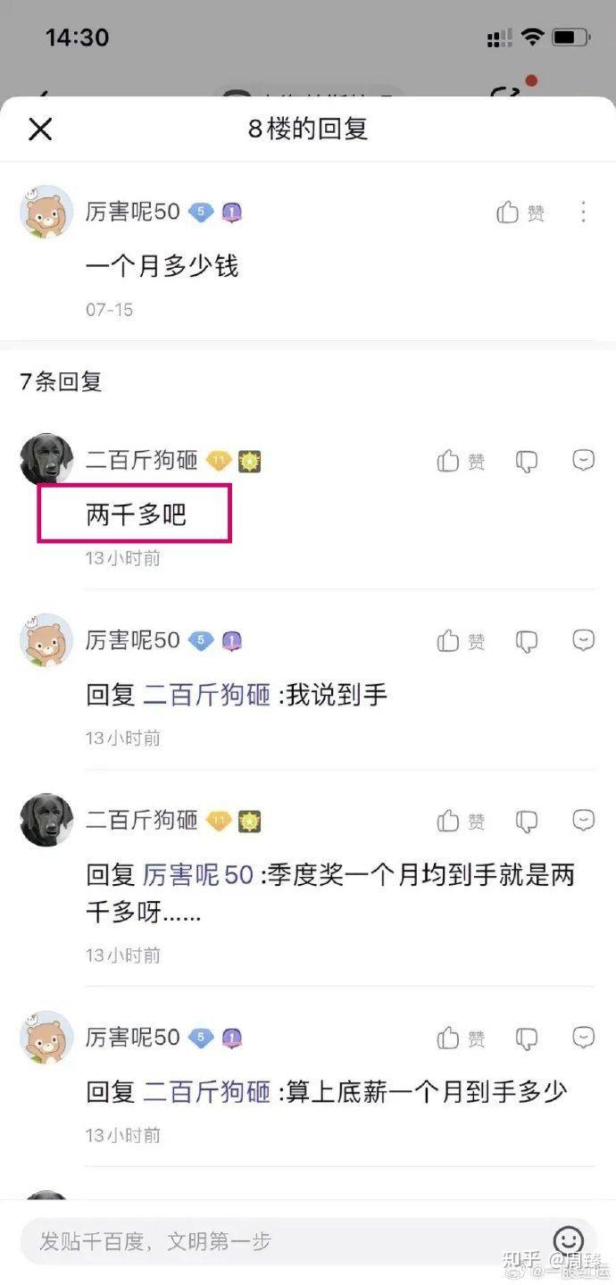Reply to the 我说到手 comment via bubble icon
Viewport: 616px width, 1285px height.
584,640
